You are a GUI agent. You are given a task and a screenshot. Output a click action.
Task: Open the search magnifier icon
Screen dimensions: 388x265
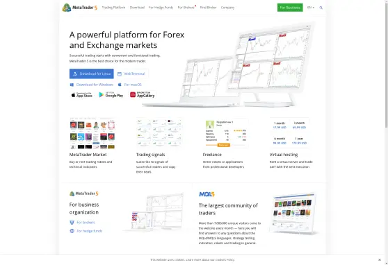pos(321,8)
